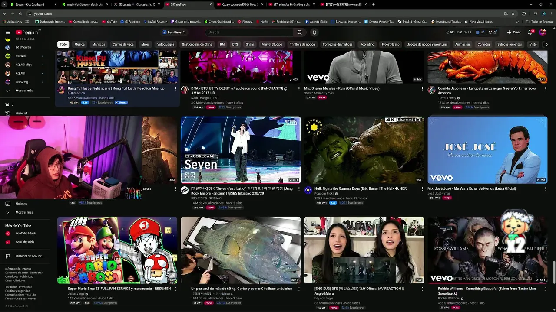
Task: Reload the page
Action: click(x=21, y=13)
